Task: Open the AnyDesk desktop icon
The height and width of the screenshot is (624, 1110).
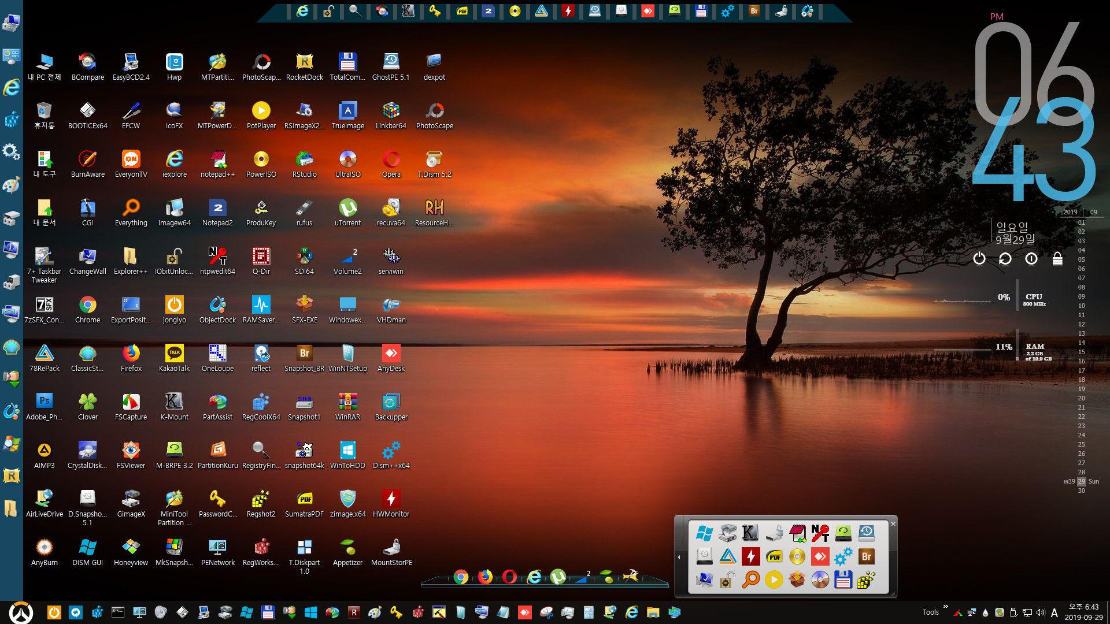Action: click(391, 358)
